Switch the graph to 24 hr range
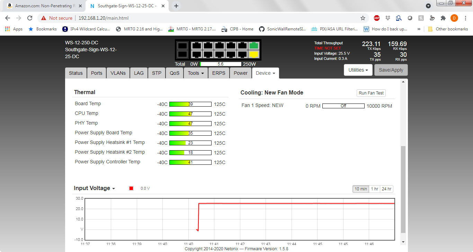The width and height of the screenshot is (473, 252). click(x=386, y=189)
